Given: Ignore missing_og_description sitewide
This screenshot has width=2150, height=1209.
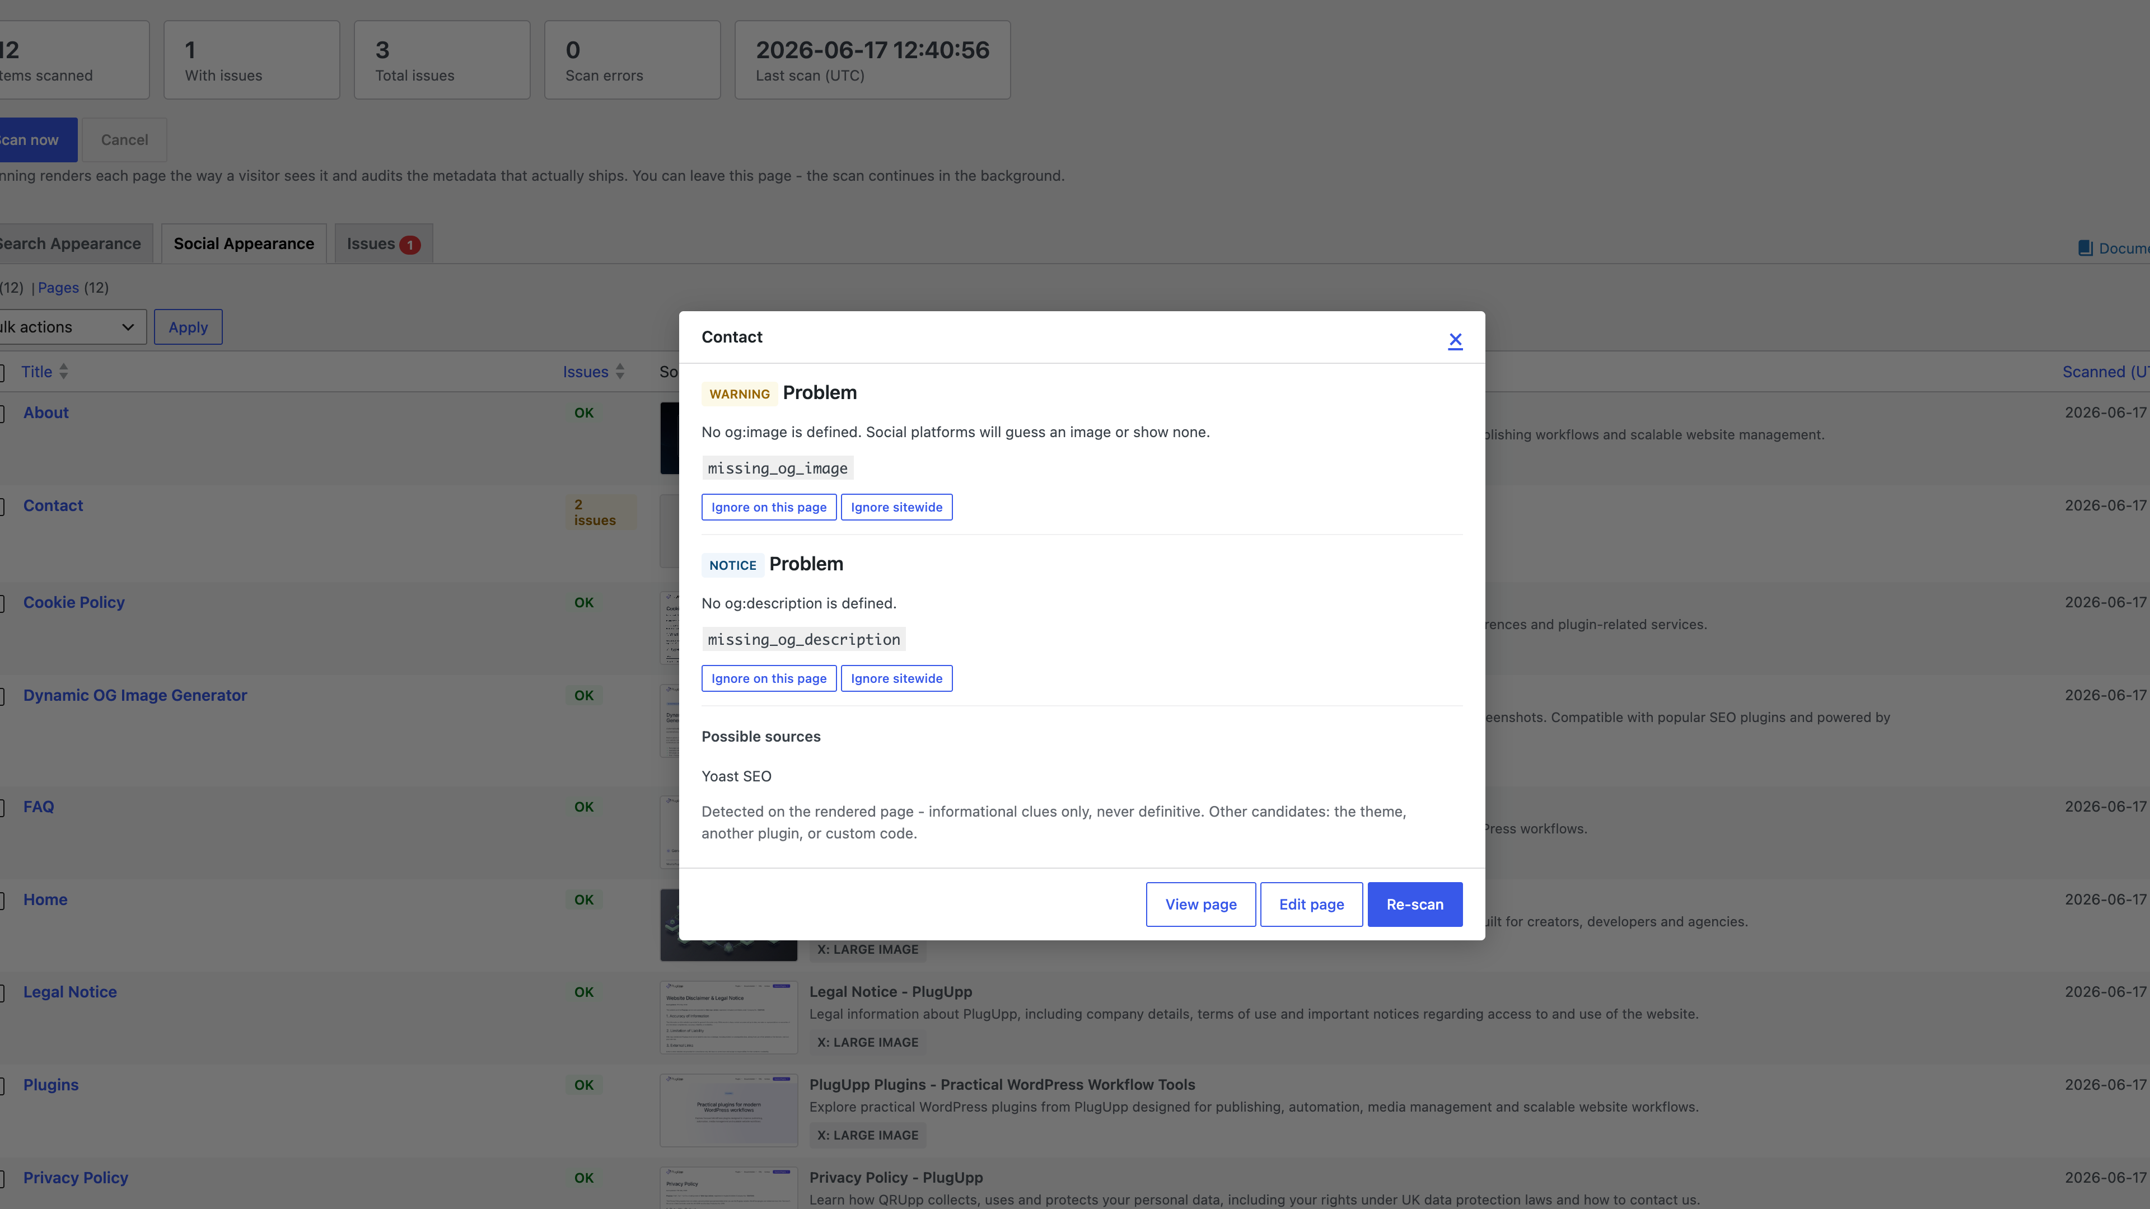Looking at the screenshot, I should 896,678.
